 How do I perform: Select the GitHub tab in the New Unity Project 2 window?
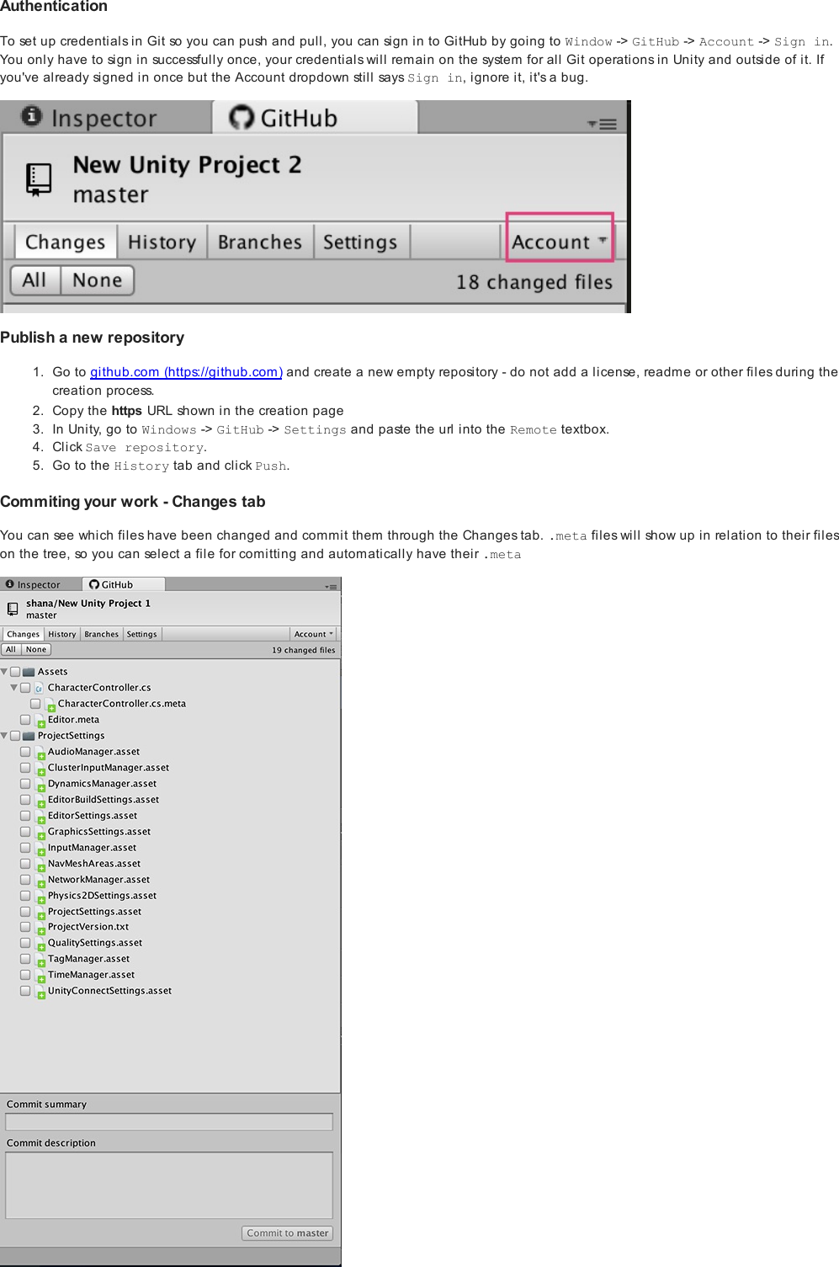315,117
